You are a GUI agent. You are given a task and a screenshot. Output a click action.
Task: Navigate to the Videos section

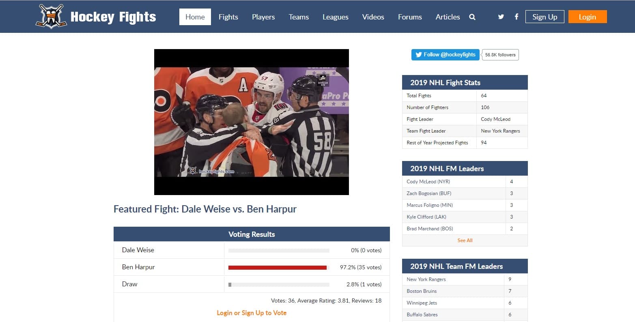(x=373, y=17)
